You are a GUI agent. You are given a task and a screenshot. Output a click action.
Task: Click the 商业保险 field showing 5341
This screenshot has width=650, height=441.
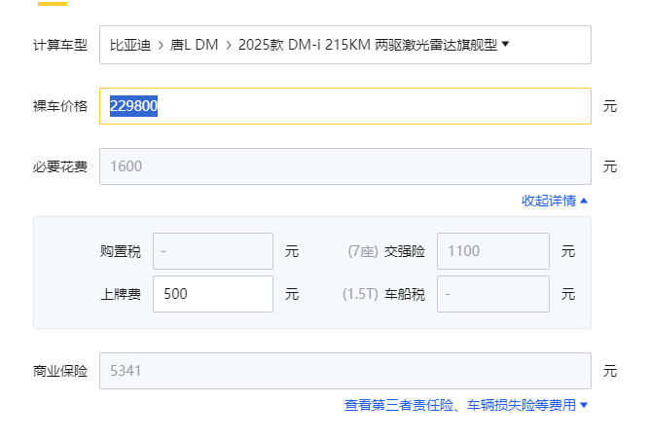pyautogui.click(x=344, y=371)
